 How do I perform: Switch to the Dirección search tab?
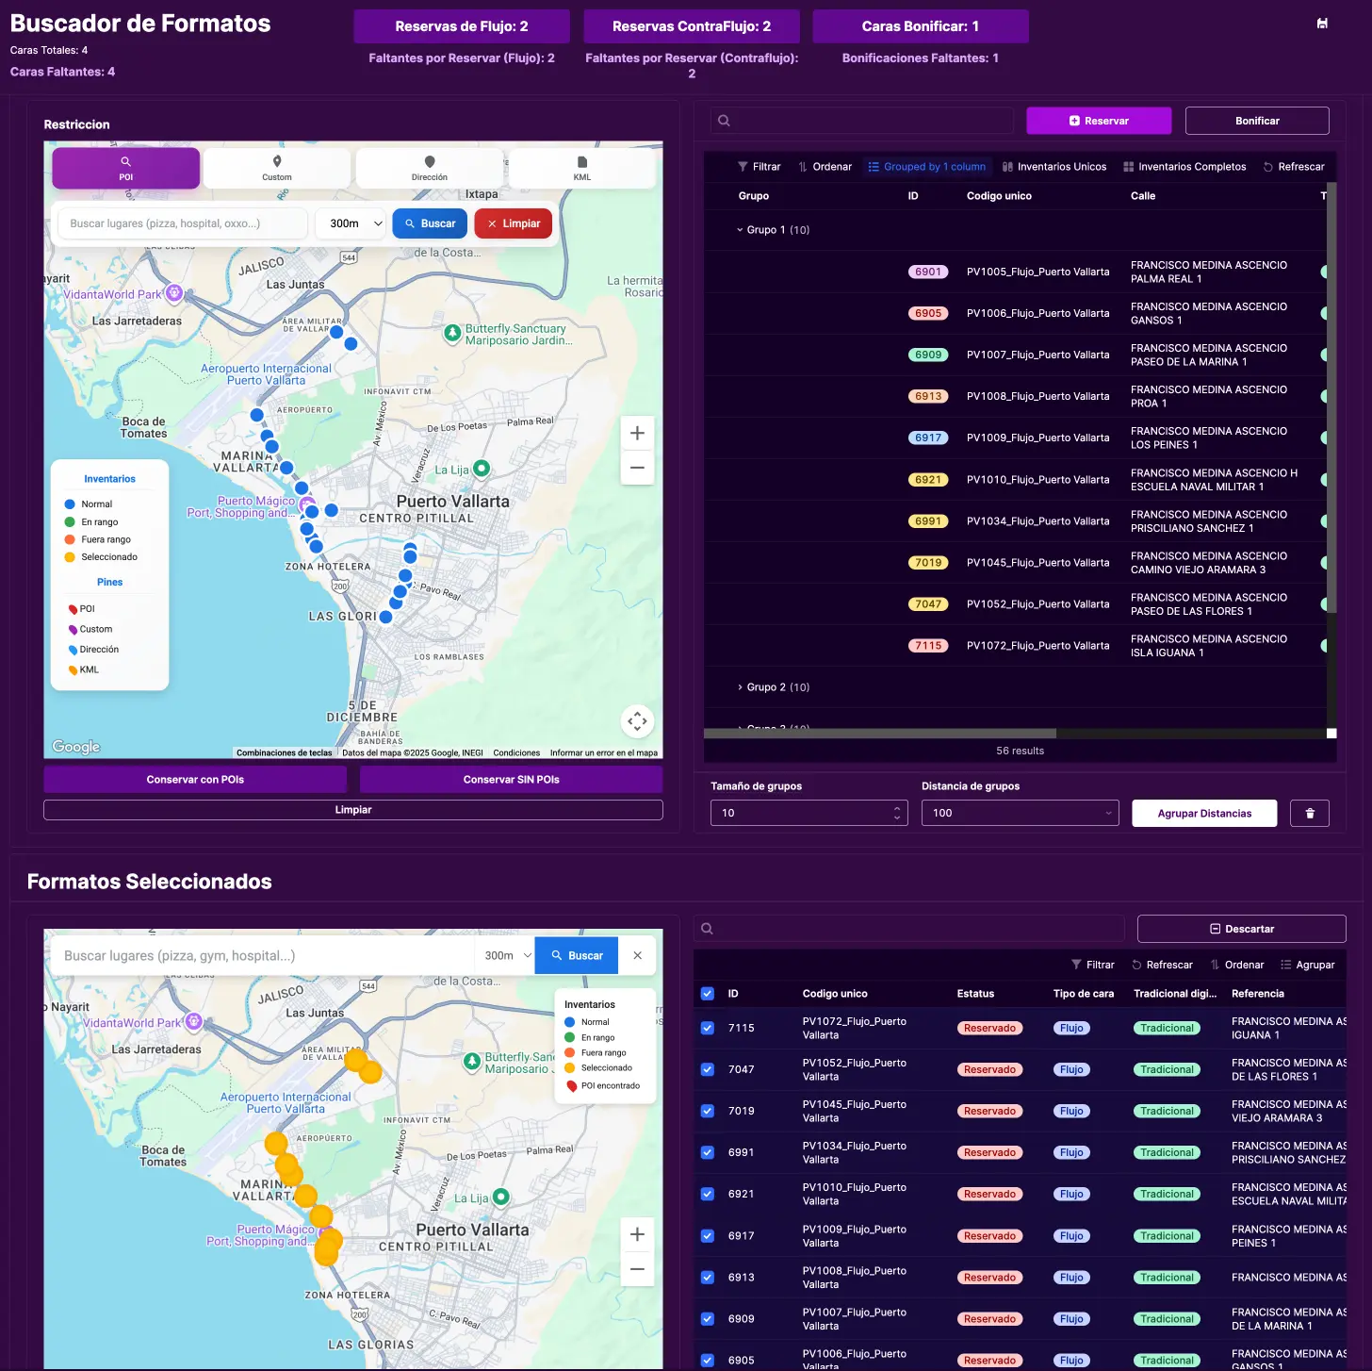pyautogui.click(x=430, y=168)
